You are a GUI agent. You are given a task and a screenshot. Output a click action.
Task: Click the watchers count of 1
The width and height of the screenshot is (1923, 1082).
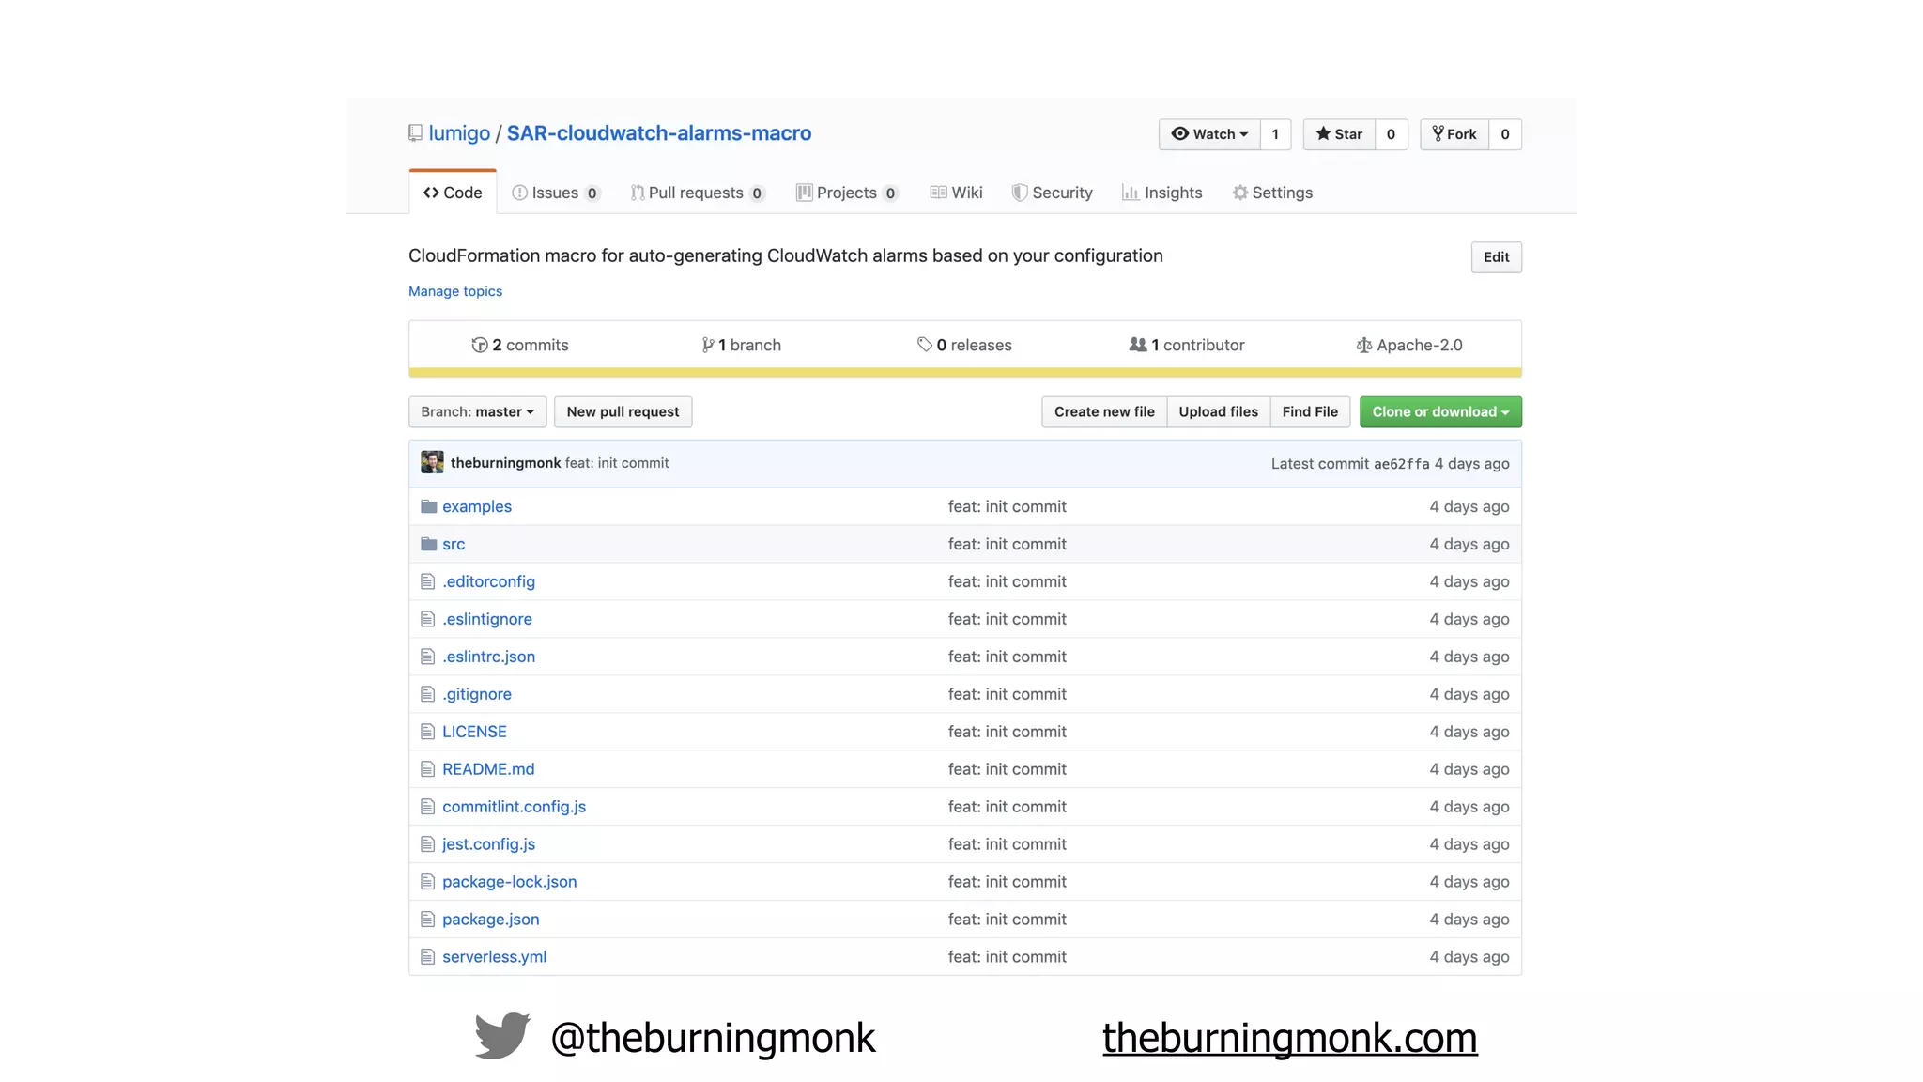pos(1275,134)
